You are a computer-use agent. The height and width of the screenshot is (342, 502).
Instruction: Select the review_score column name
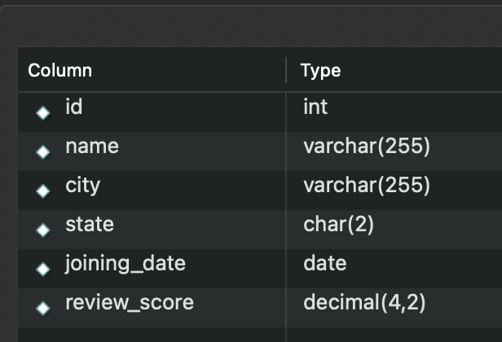130,302
